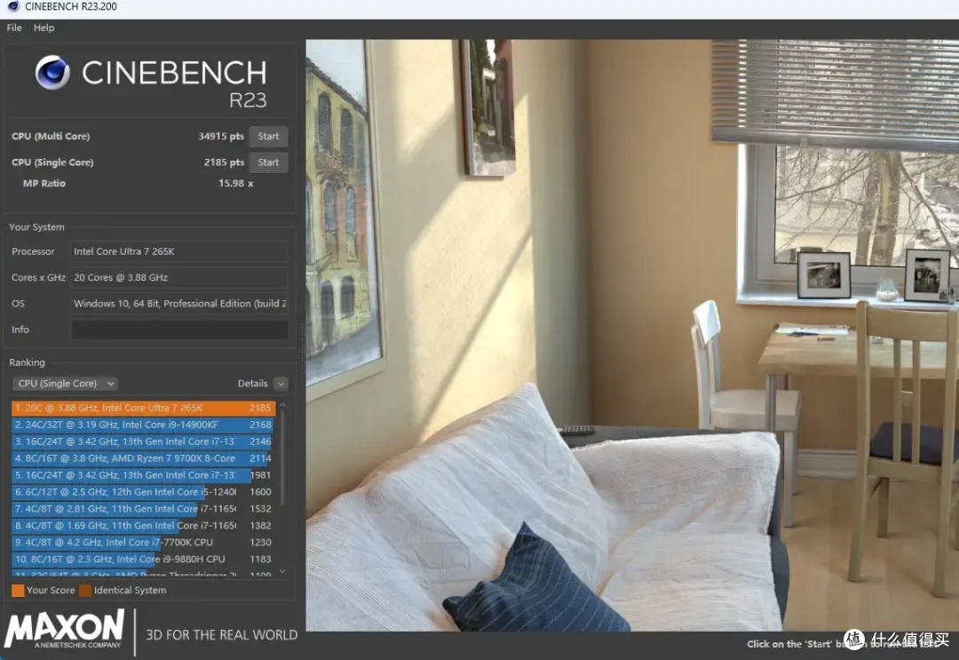Select ranking row Intel Core i9-14900KF
Viewport: 959px width, 660px height.
coord(144,425)
